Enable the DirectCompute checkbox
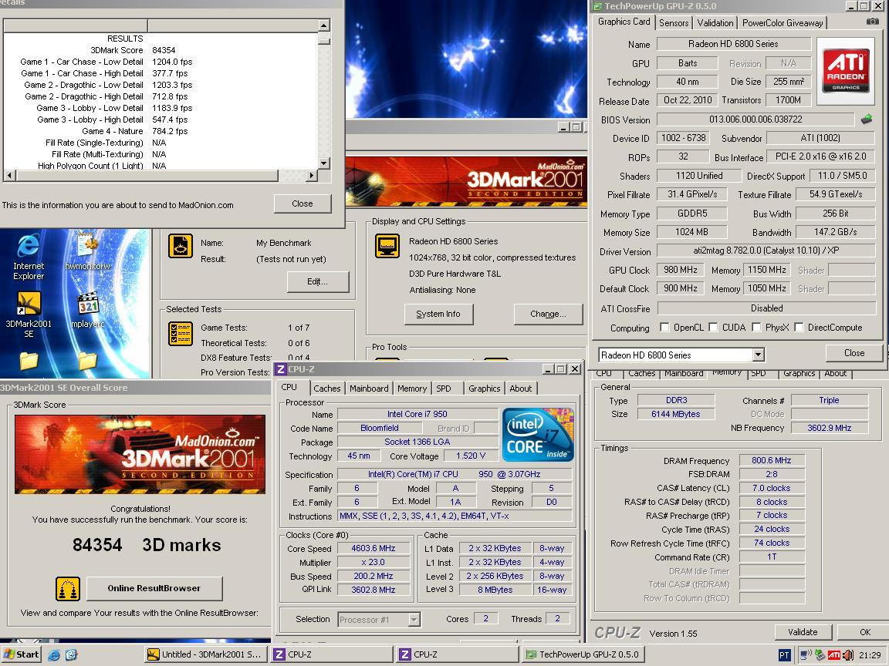 coord(798,328)
